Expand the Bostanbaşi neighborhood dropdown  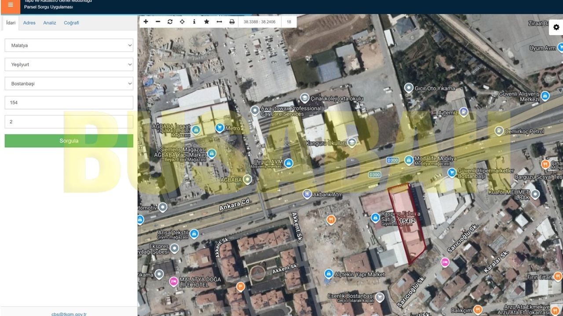coord(69,83)
